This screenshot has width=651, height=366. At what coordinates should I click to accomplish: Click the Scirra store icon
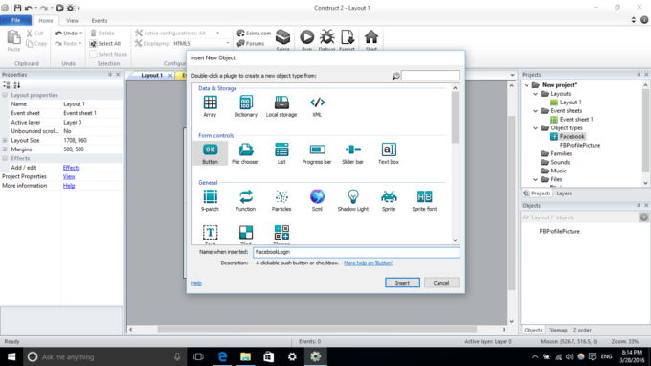tap(283, 37)
